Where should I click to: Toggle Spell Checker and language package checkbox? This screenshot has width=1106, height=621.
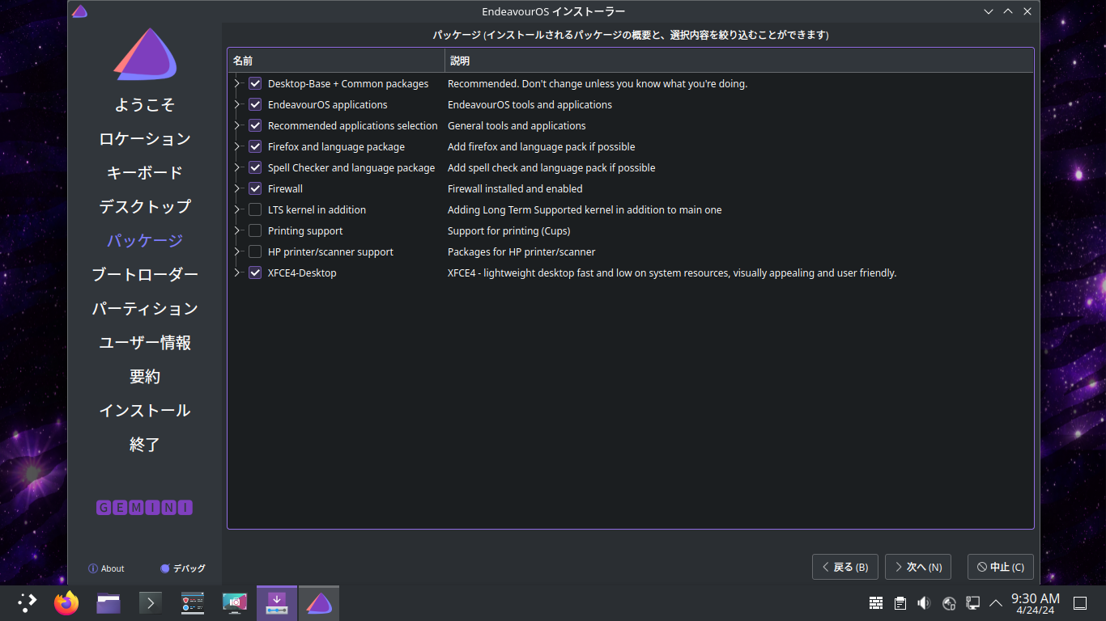255,167
